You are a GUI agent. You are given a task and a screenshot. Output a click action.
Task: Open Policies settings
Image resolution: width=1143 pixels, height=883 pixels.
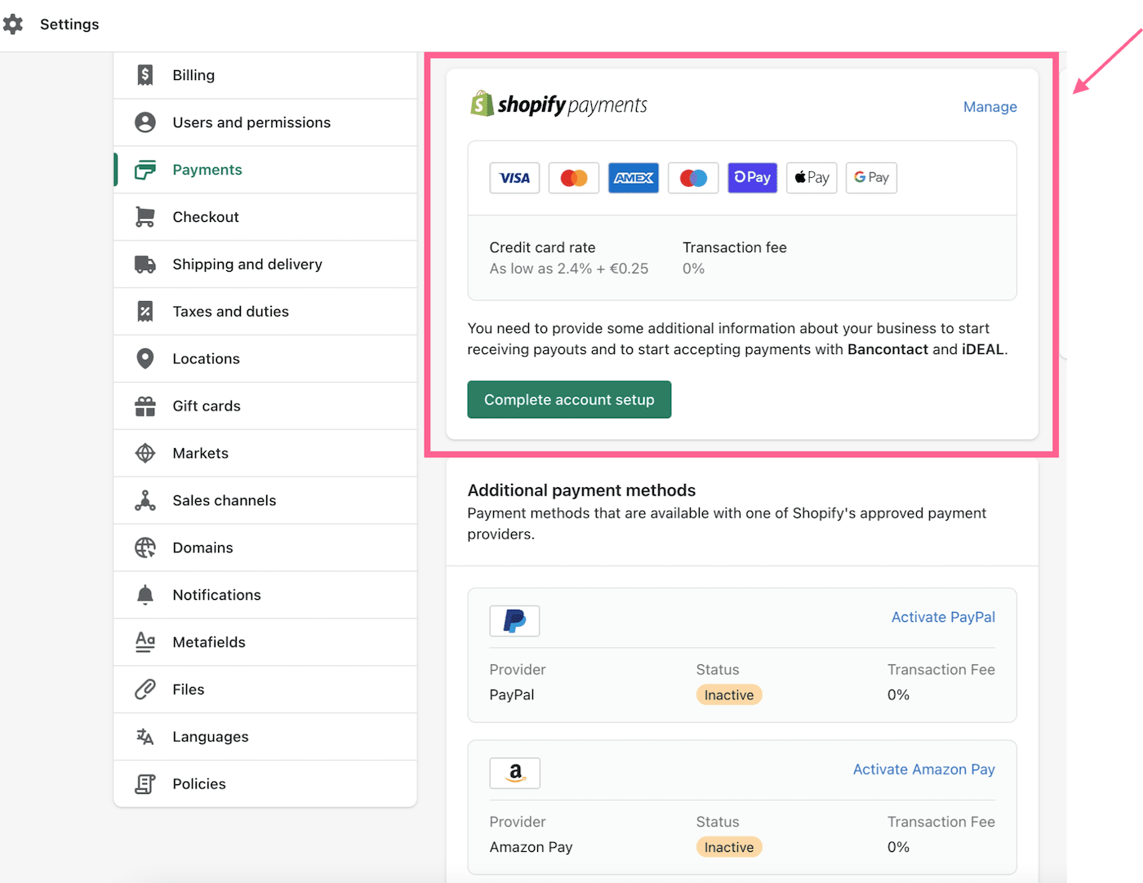265,784
